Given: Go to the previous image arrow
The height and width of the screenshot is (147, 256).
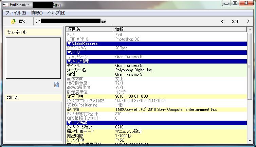Looking at the screenshot, I should (222, 21).
